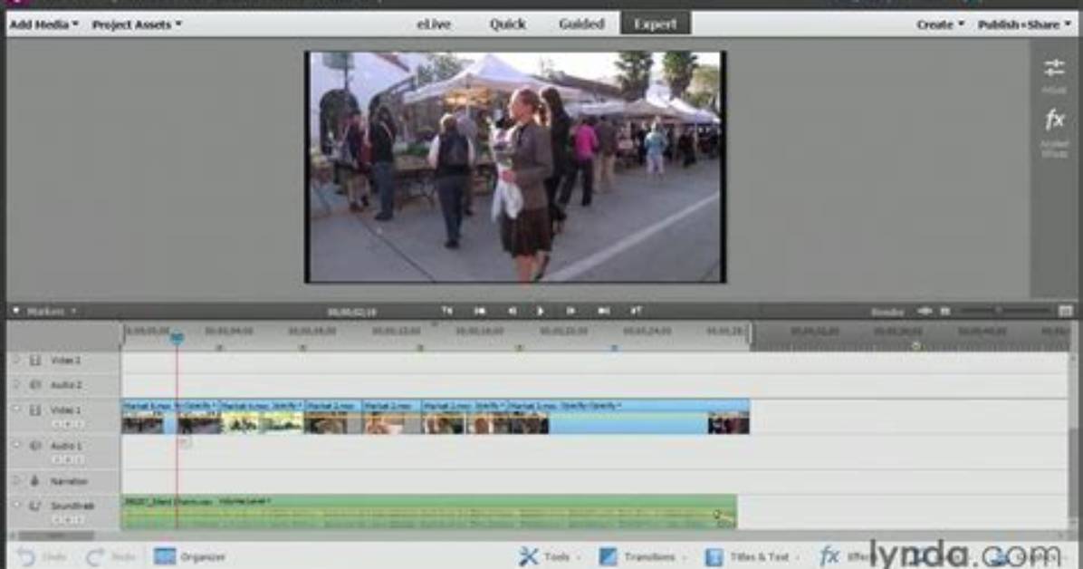Open the Transitions panel
1083x569 pixels.
click(x=642, y=556)
